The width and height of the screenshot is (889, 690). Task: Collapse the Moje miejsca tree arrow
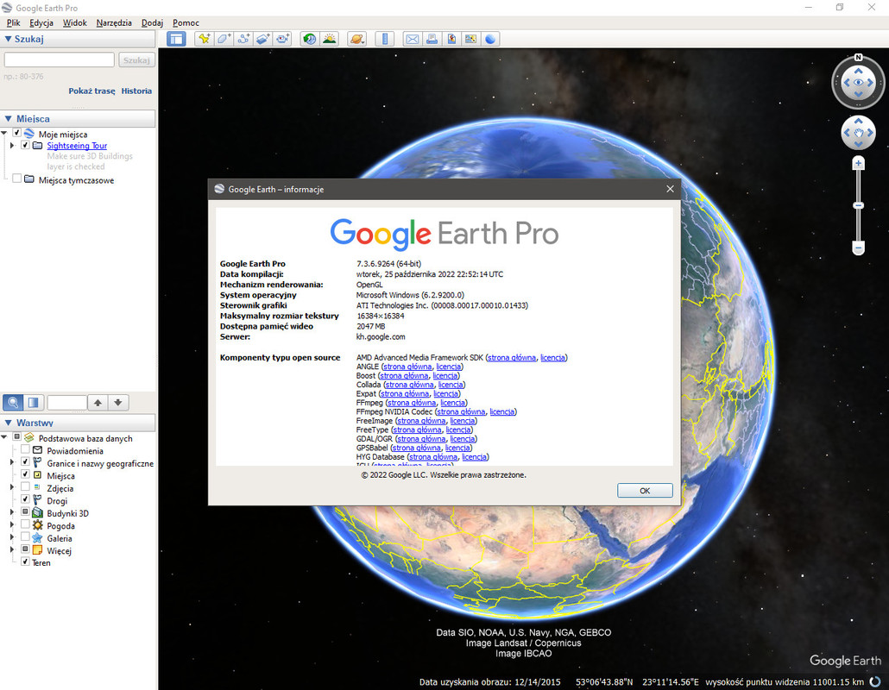coord(4,134)
